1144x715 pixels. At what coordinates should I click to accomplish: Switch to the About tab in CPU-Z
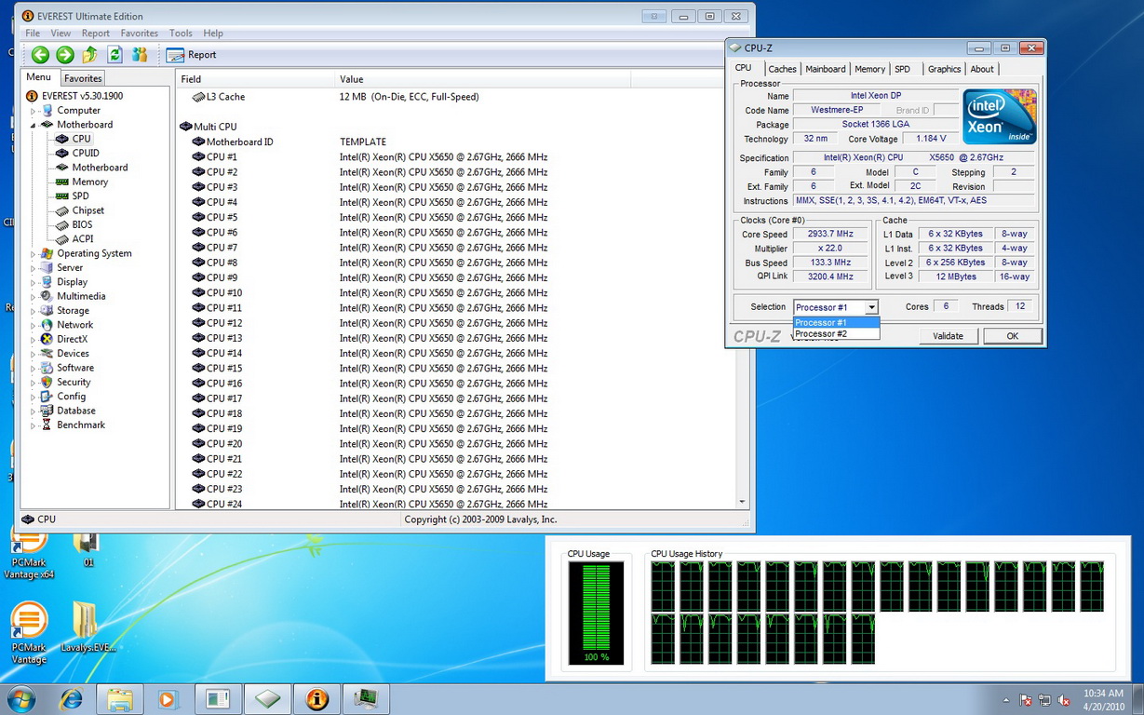982,69
